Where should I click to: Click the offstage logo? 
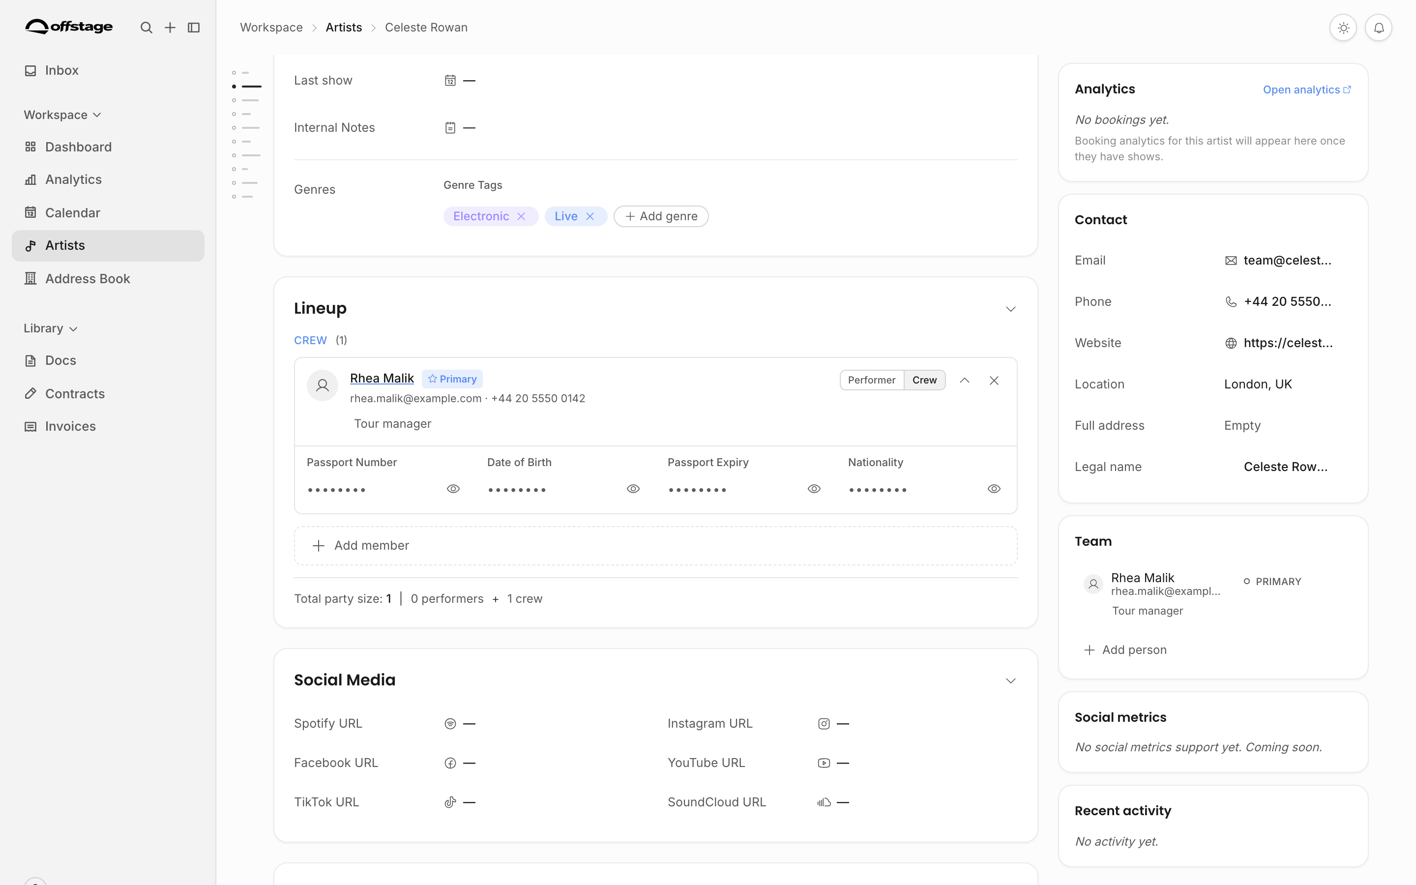[69, 27]
